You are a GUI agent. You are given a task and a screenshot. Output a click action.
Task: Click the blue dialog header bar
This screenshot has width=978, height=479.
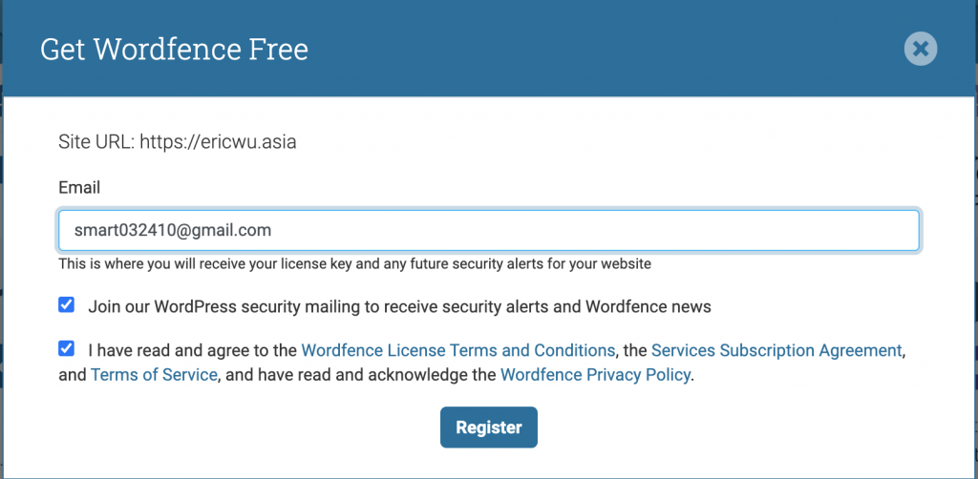pyautogui.click(x=488, y=49)
